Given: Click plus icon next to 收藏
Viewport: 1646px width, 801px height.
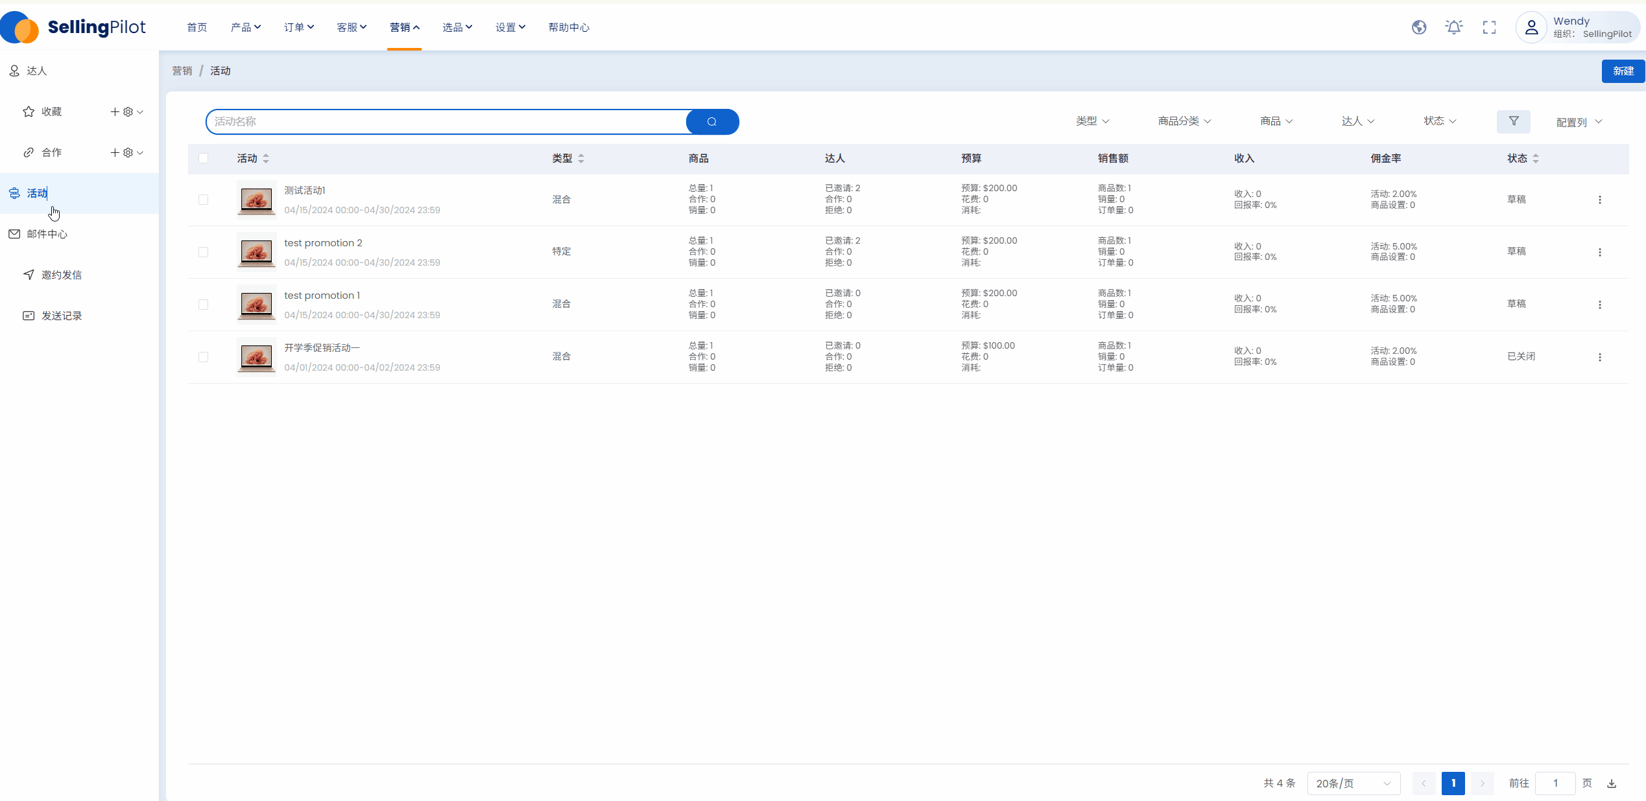Looking at the screenshot, I should 115,111.
